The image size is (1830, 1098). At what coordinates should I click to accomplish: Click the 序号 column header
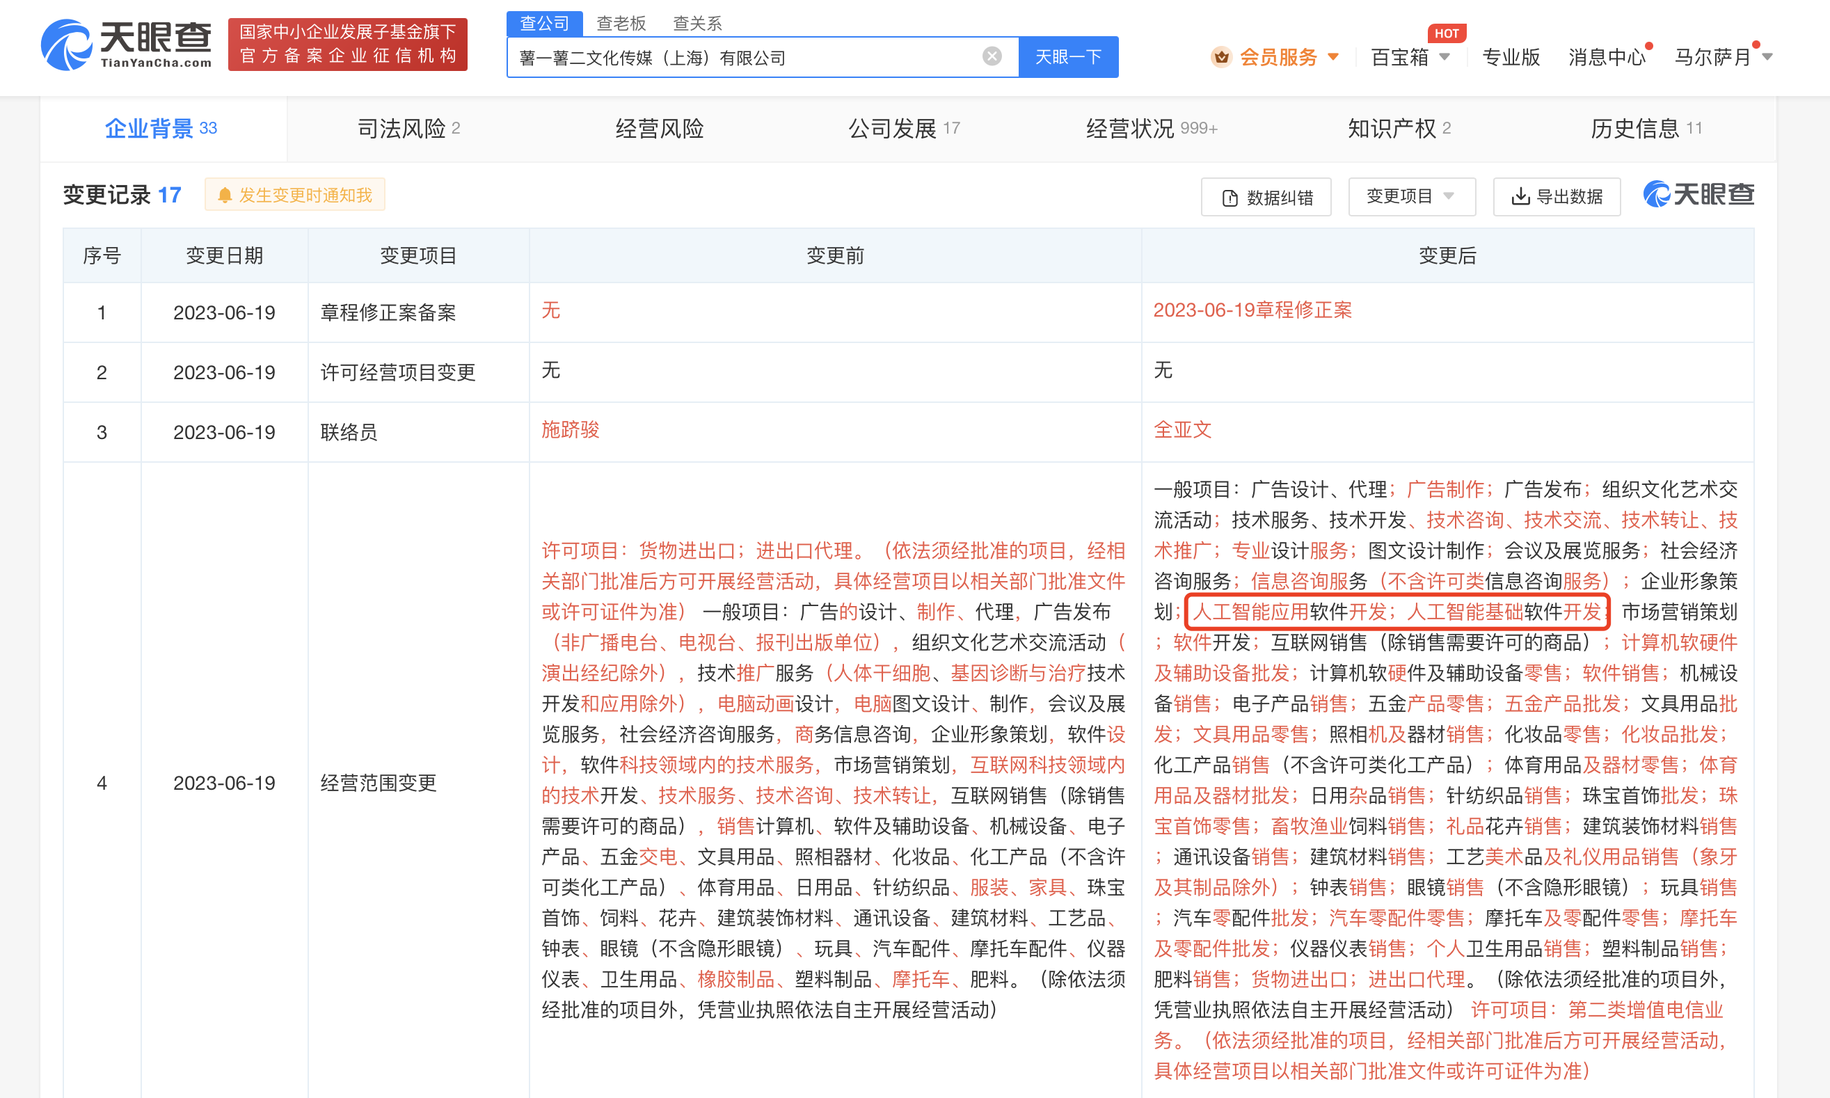(x=102, y=256)
